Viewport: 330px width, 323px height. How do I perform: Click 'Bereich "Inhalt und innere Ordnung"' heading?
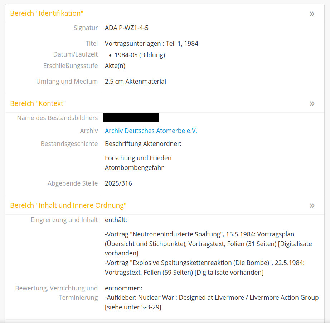coord(68,205)
